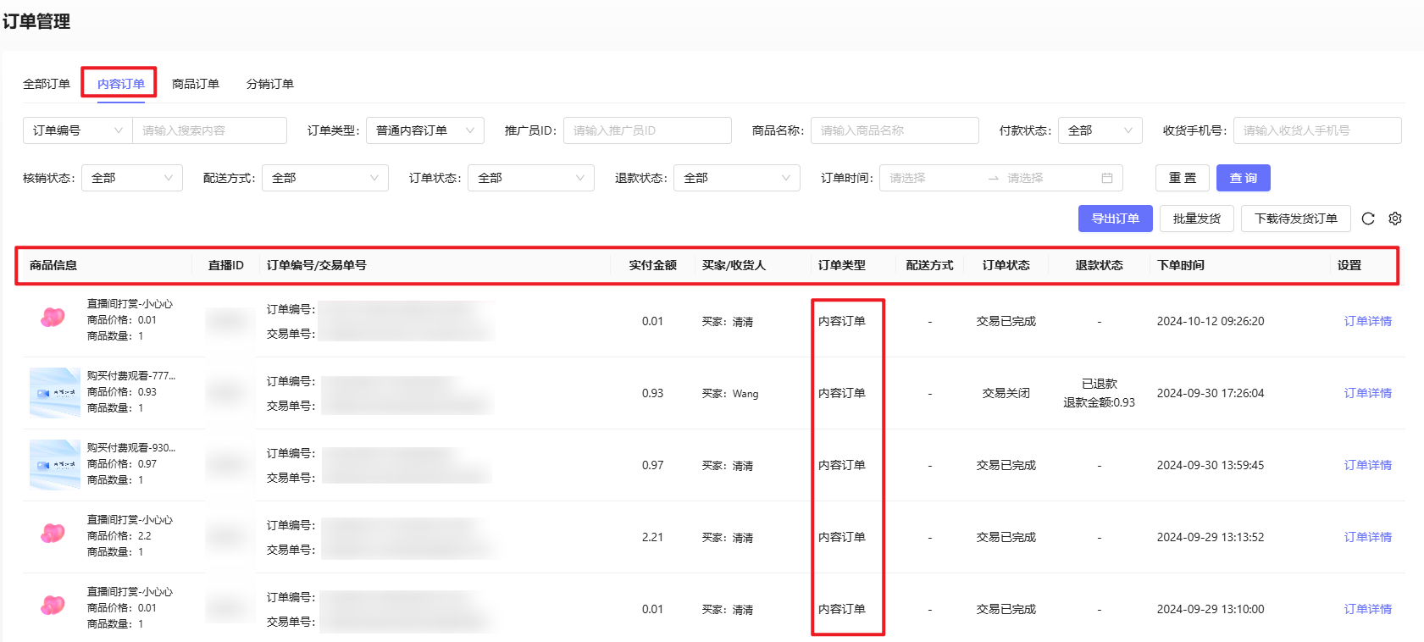This screenshot has width=1424, height=642.
Task: Expand the 订单编号 search type dropdown
Action: pos(77,130)
